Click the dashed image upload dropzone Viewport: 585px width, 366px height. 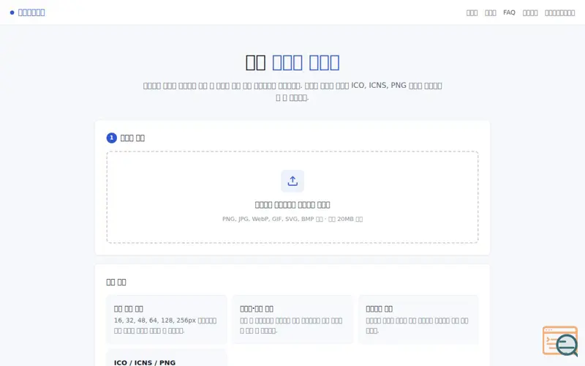292,197
